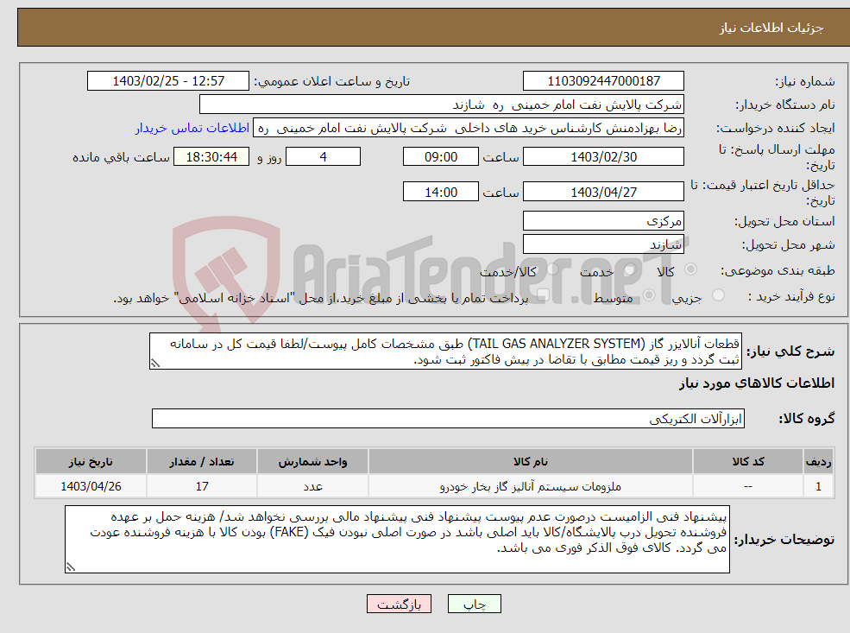Click the remaining time field 18:30:44
The image size is (850, 633).
[211, 157]
